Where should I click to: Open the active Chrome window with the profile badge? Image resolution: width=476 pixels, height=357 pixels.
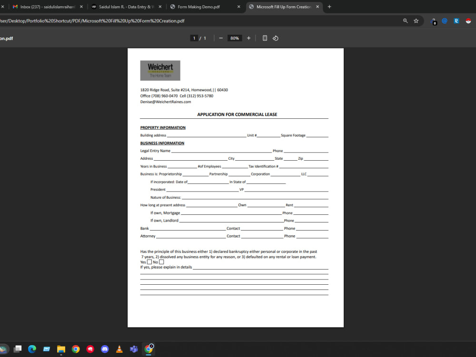coord(149,349)
